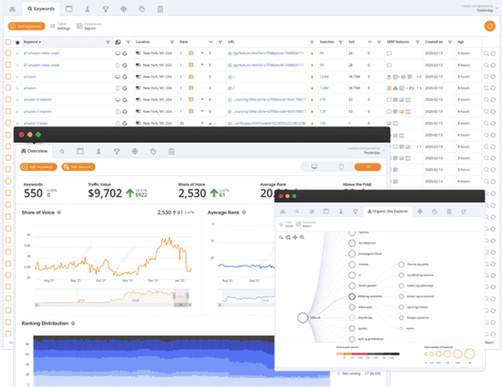Open the Searches column filter
This screenshot has height=387, width=502.
pos(341,42)
